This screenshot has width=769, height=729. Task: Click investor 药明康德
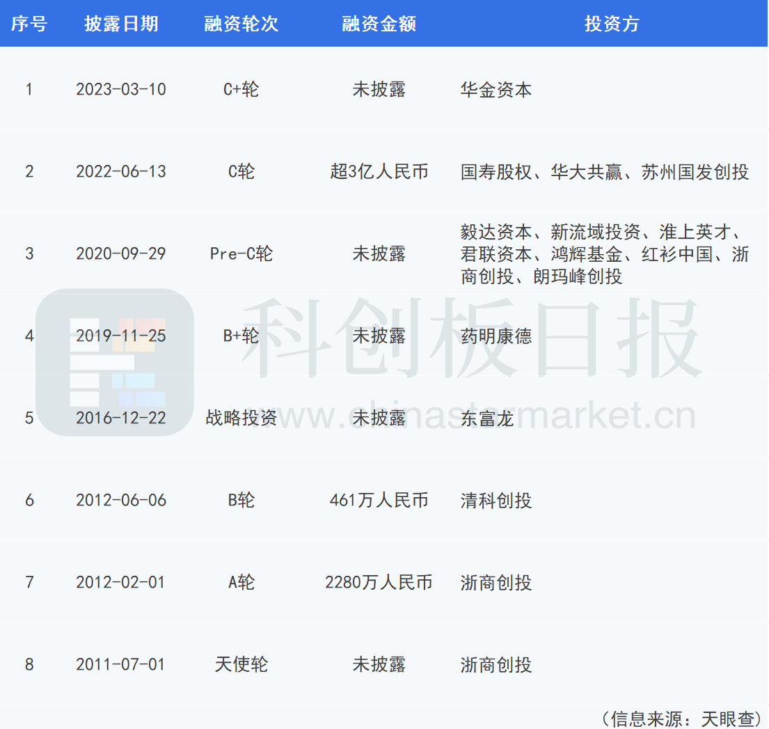(x=496, y=336)
